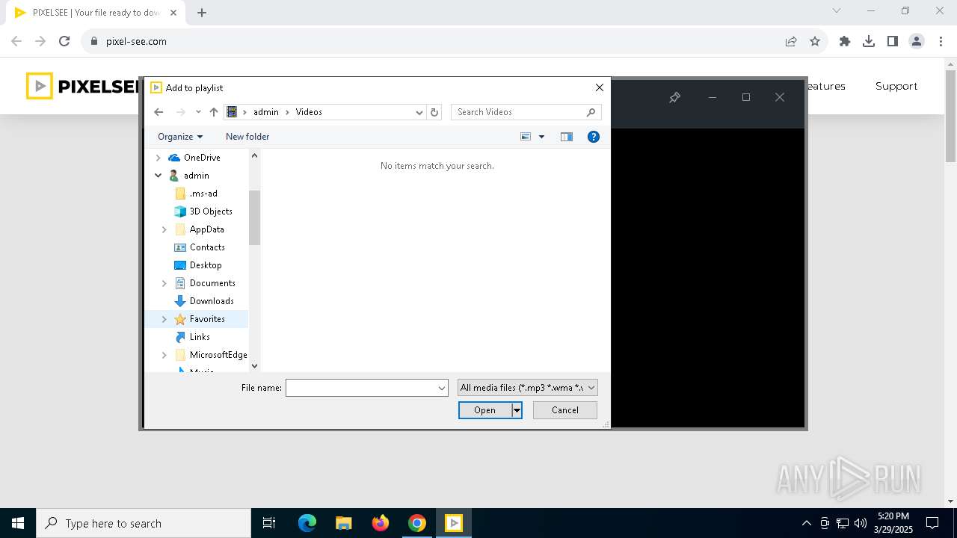Open Downloads folder
Image resolution: width=957 pixels, height=538 pixels.
(x=212, y=301)
